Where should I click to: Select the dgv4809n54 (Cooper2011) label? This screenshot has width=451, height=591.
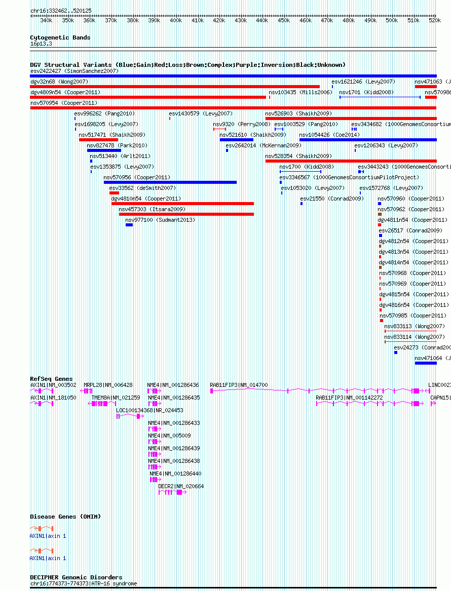click(65, 92)
